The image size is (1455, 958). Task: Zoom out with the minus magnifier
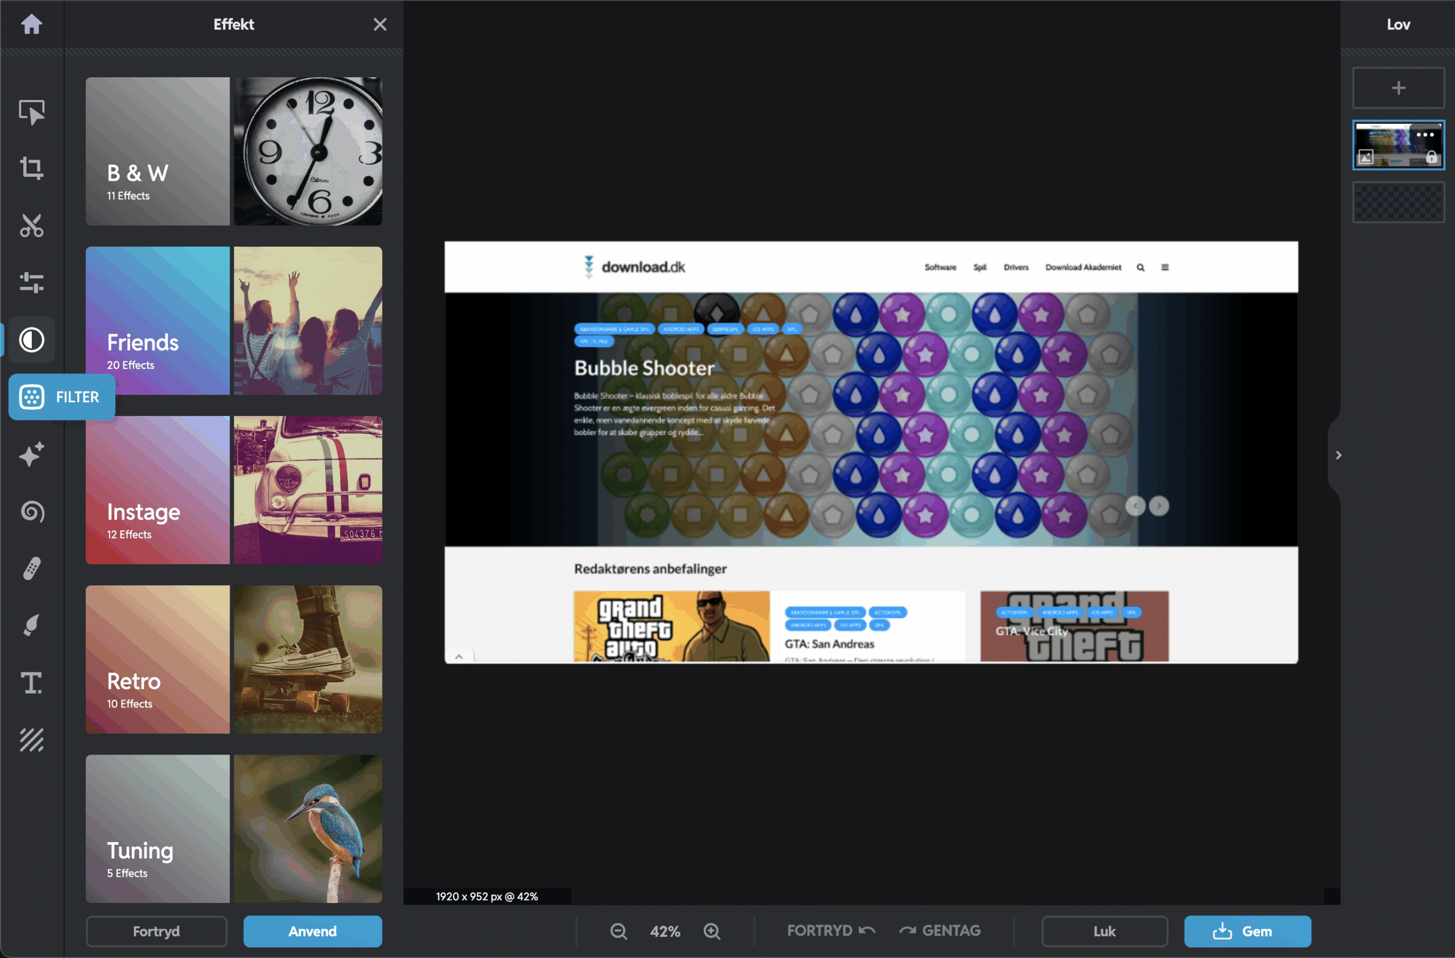point(618,931)
